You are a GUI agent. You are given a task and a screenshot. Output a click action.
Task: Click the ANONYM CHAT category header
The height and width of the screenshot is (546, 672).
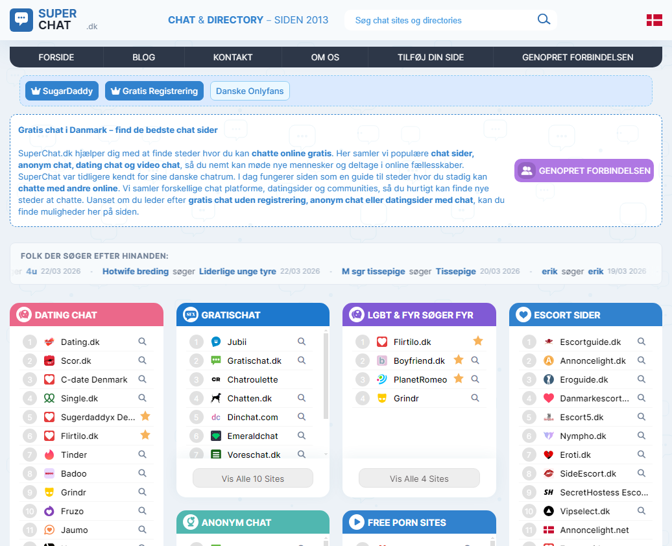[x=253, y=522]
